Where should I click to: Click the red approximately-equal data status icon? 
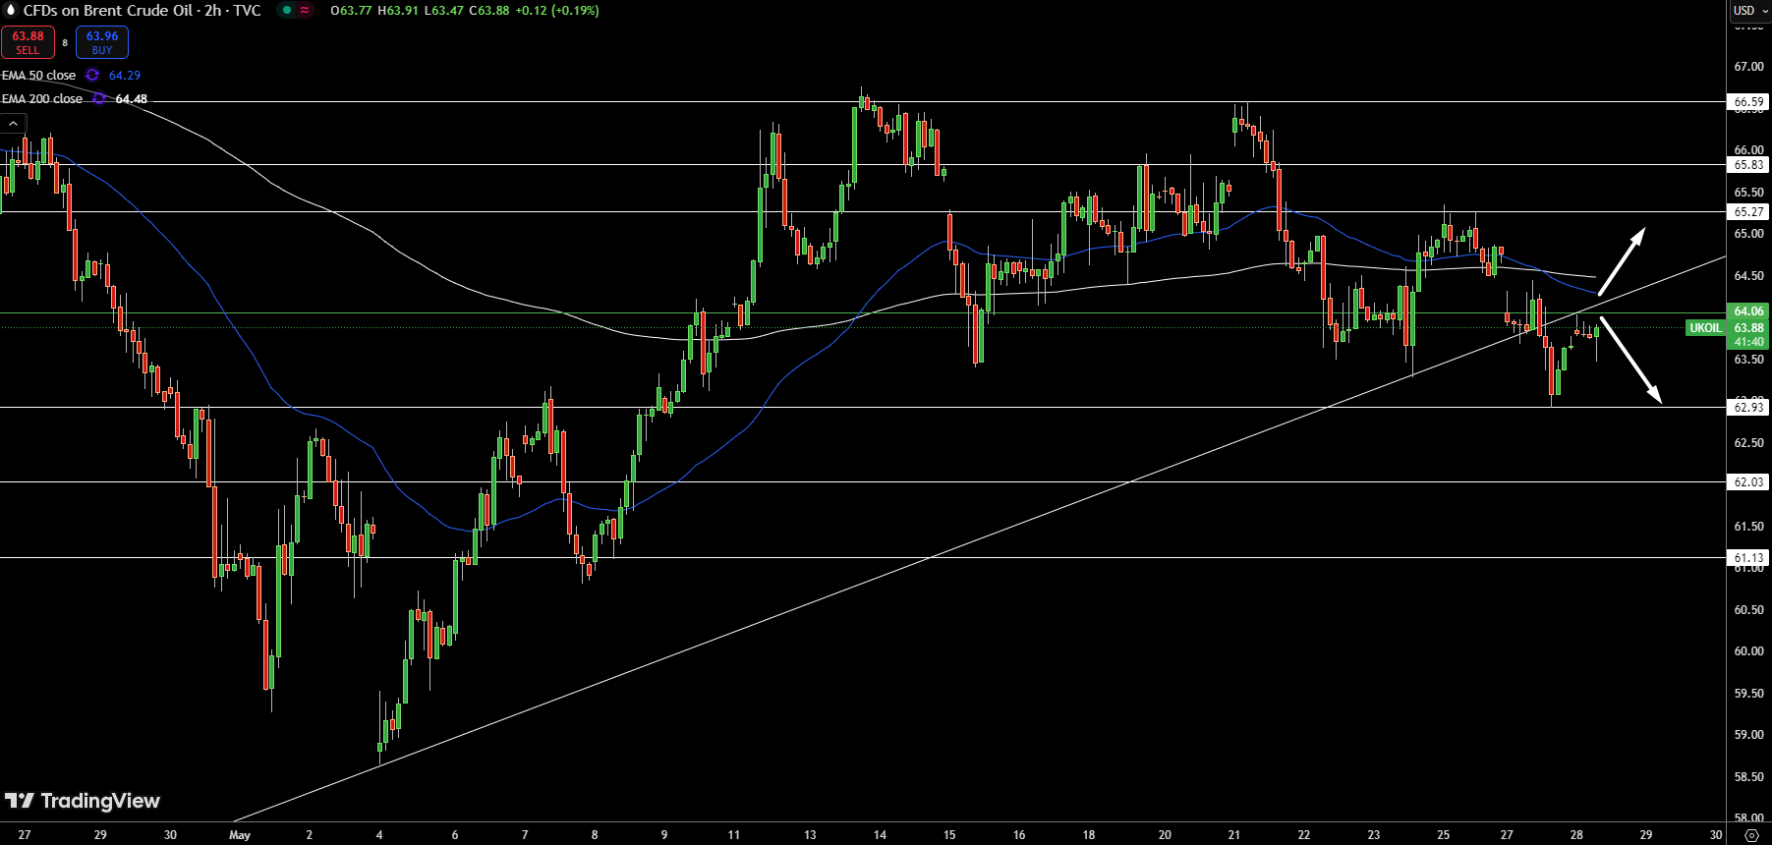(305, 11)
